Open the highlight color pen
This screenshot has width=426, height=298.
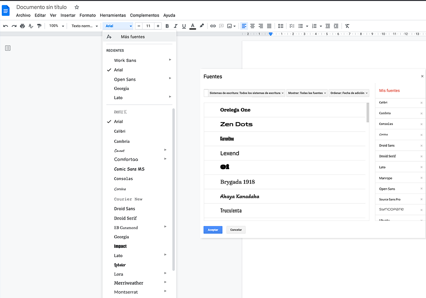(201, 26)
